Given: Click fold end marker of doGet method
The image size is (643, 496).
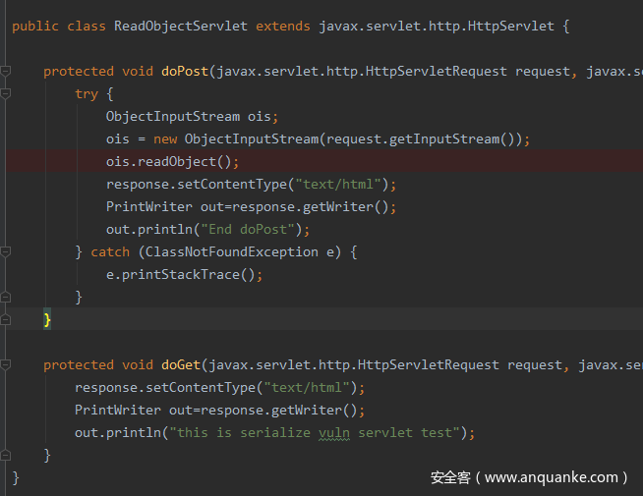Looking at the screenshot, I should pyautogui.click(x=6, y=455).
